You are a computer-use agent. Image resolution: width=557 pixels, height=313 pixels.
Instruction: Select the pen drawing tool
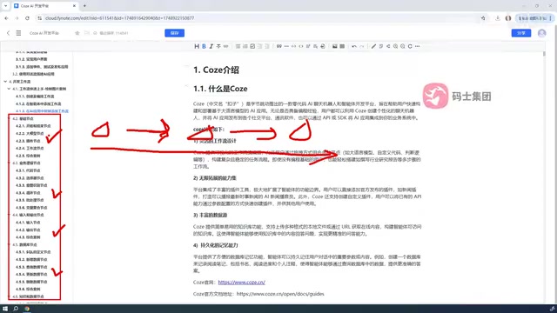[373, 46]
